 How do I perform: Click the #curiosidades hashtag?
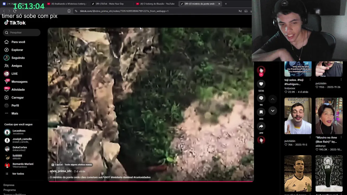coord(142,177)
